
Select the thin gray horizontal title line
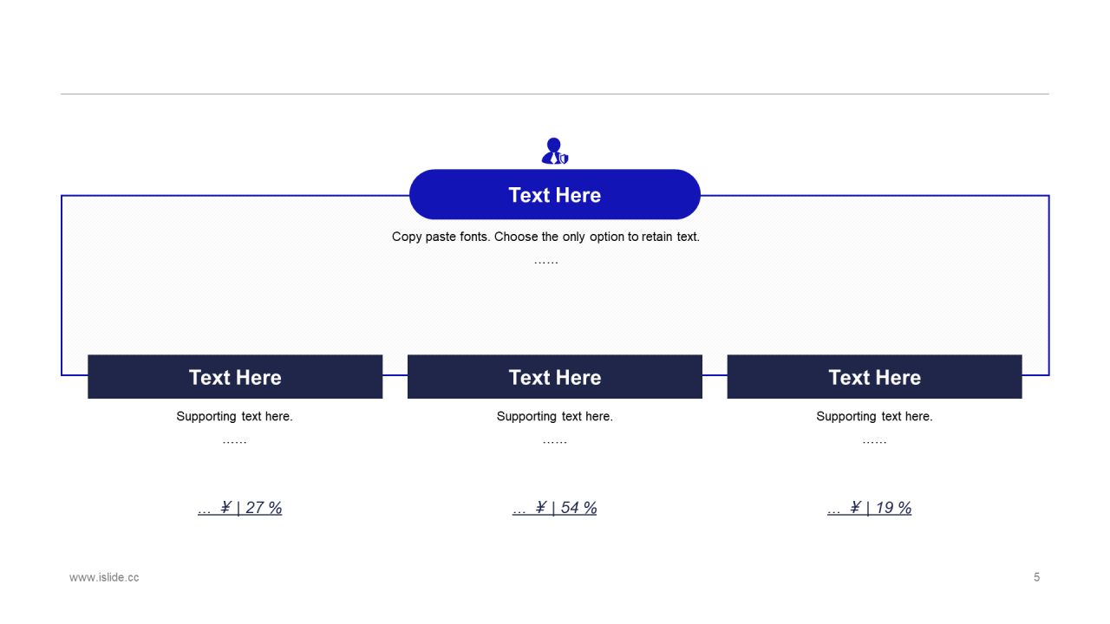pyautogui.click(x=555, y=94)
